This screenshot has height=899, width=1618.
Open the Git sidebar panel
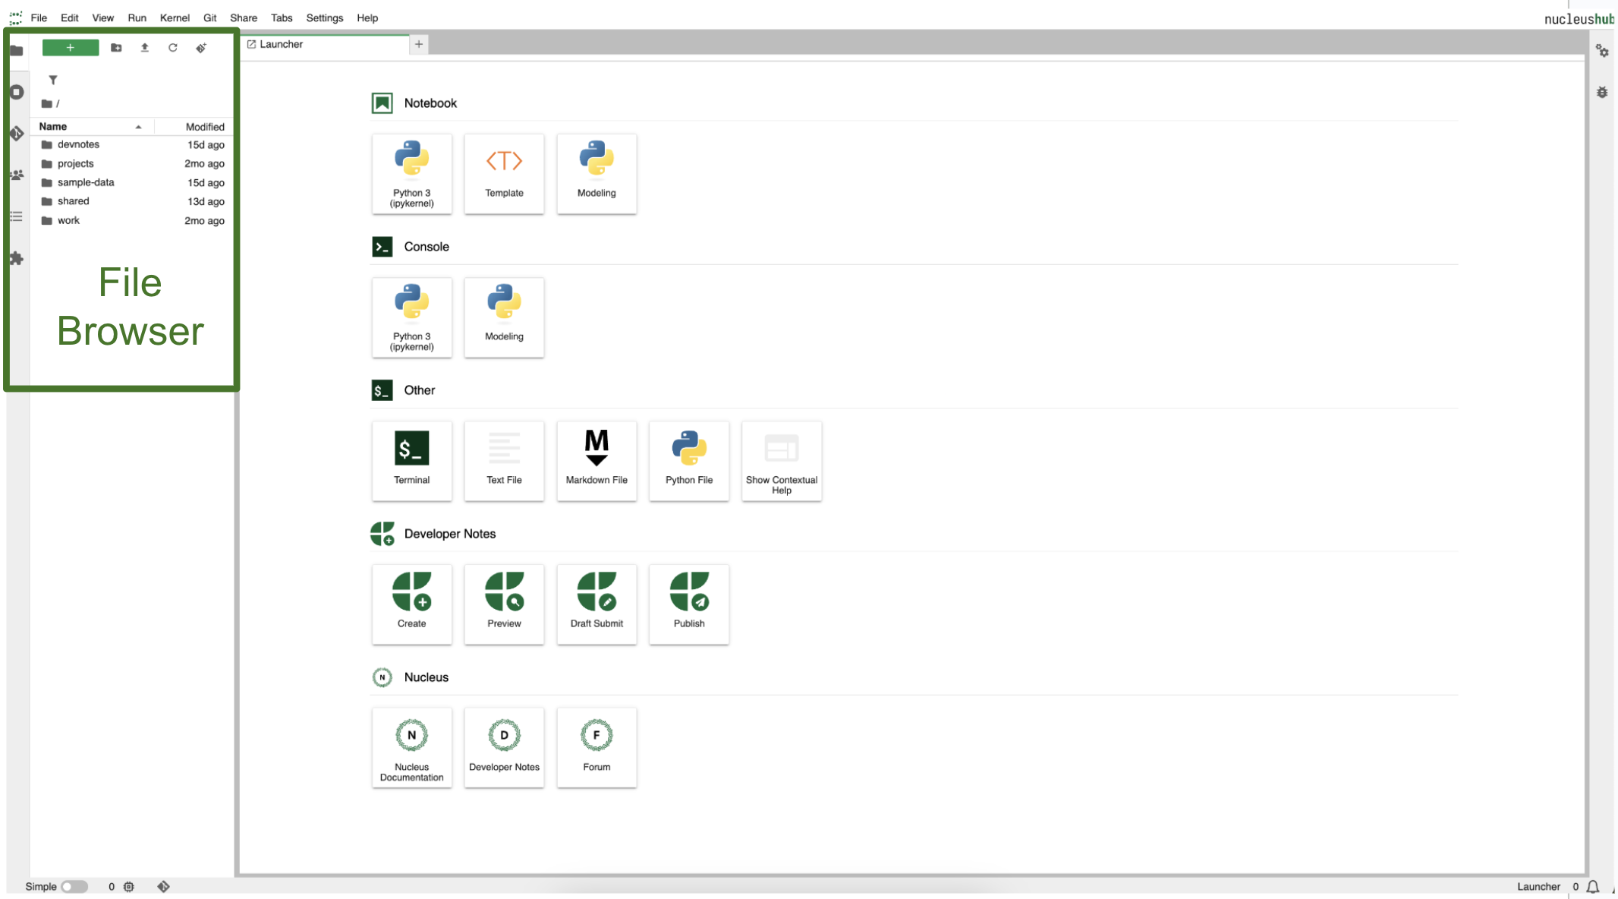coord(17,134)
